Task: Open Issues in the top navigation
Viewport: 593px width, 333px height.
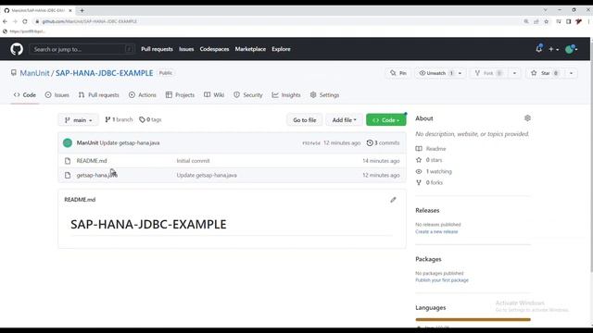Action: click(x=186, y=49)
